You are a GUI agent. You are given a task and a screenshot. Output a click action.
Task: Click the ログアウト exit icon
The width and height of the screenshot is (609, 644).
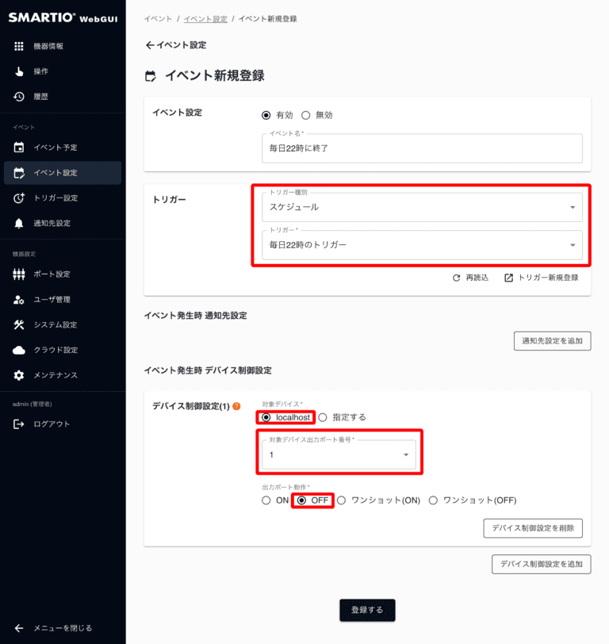[19, 424]
